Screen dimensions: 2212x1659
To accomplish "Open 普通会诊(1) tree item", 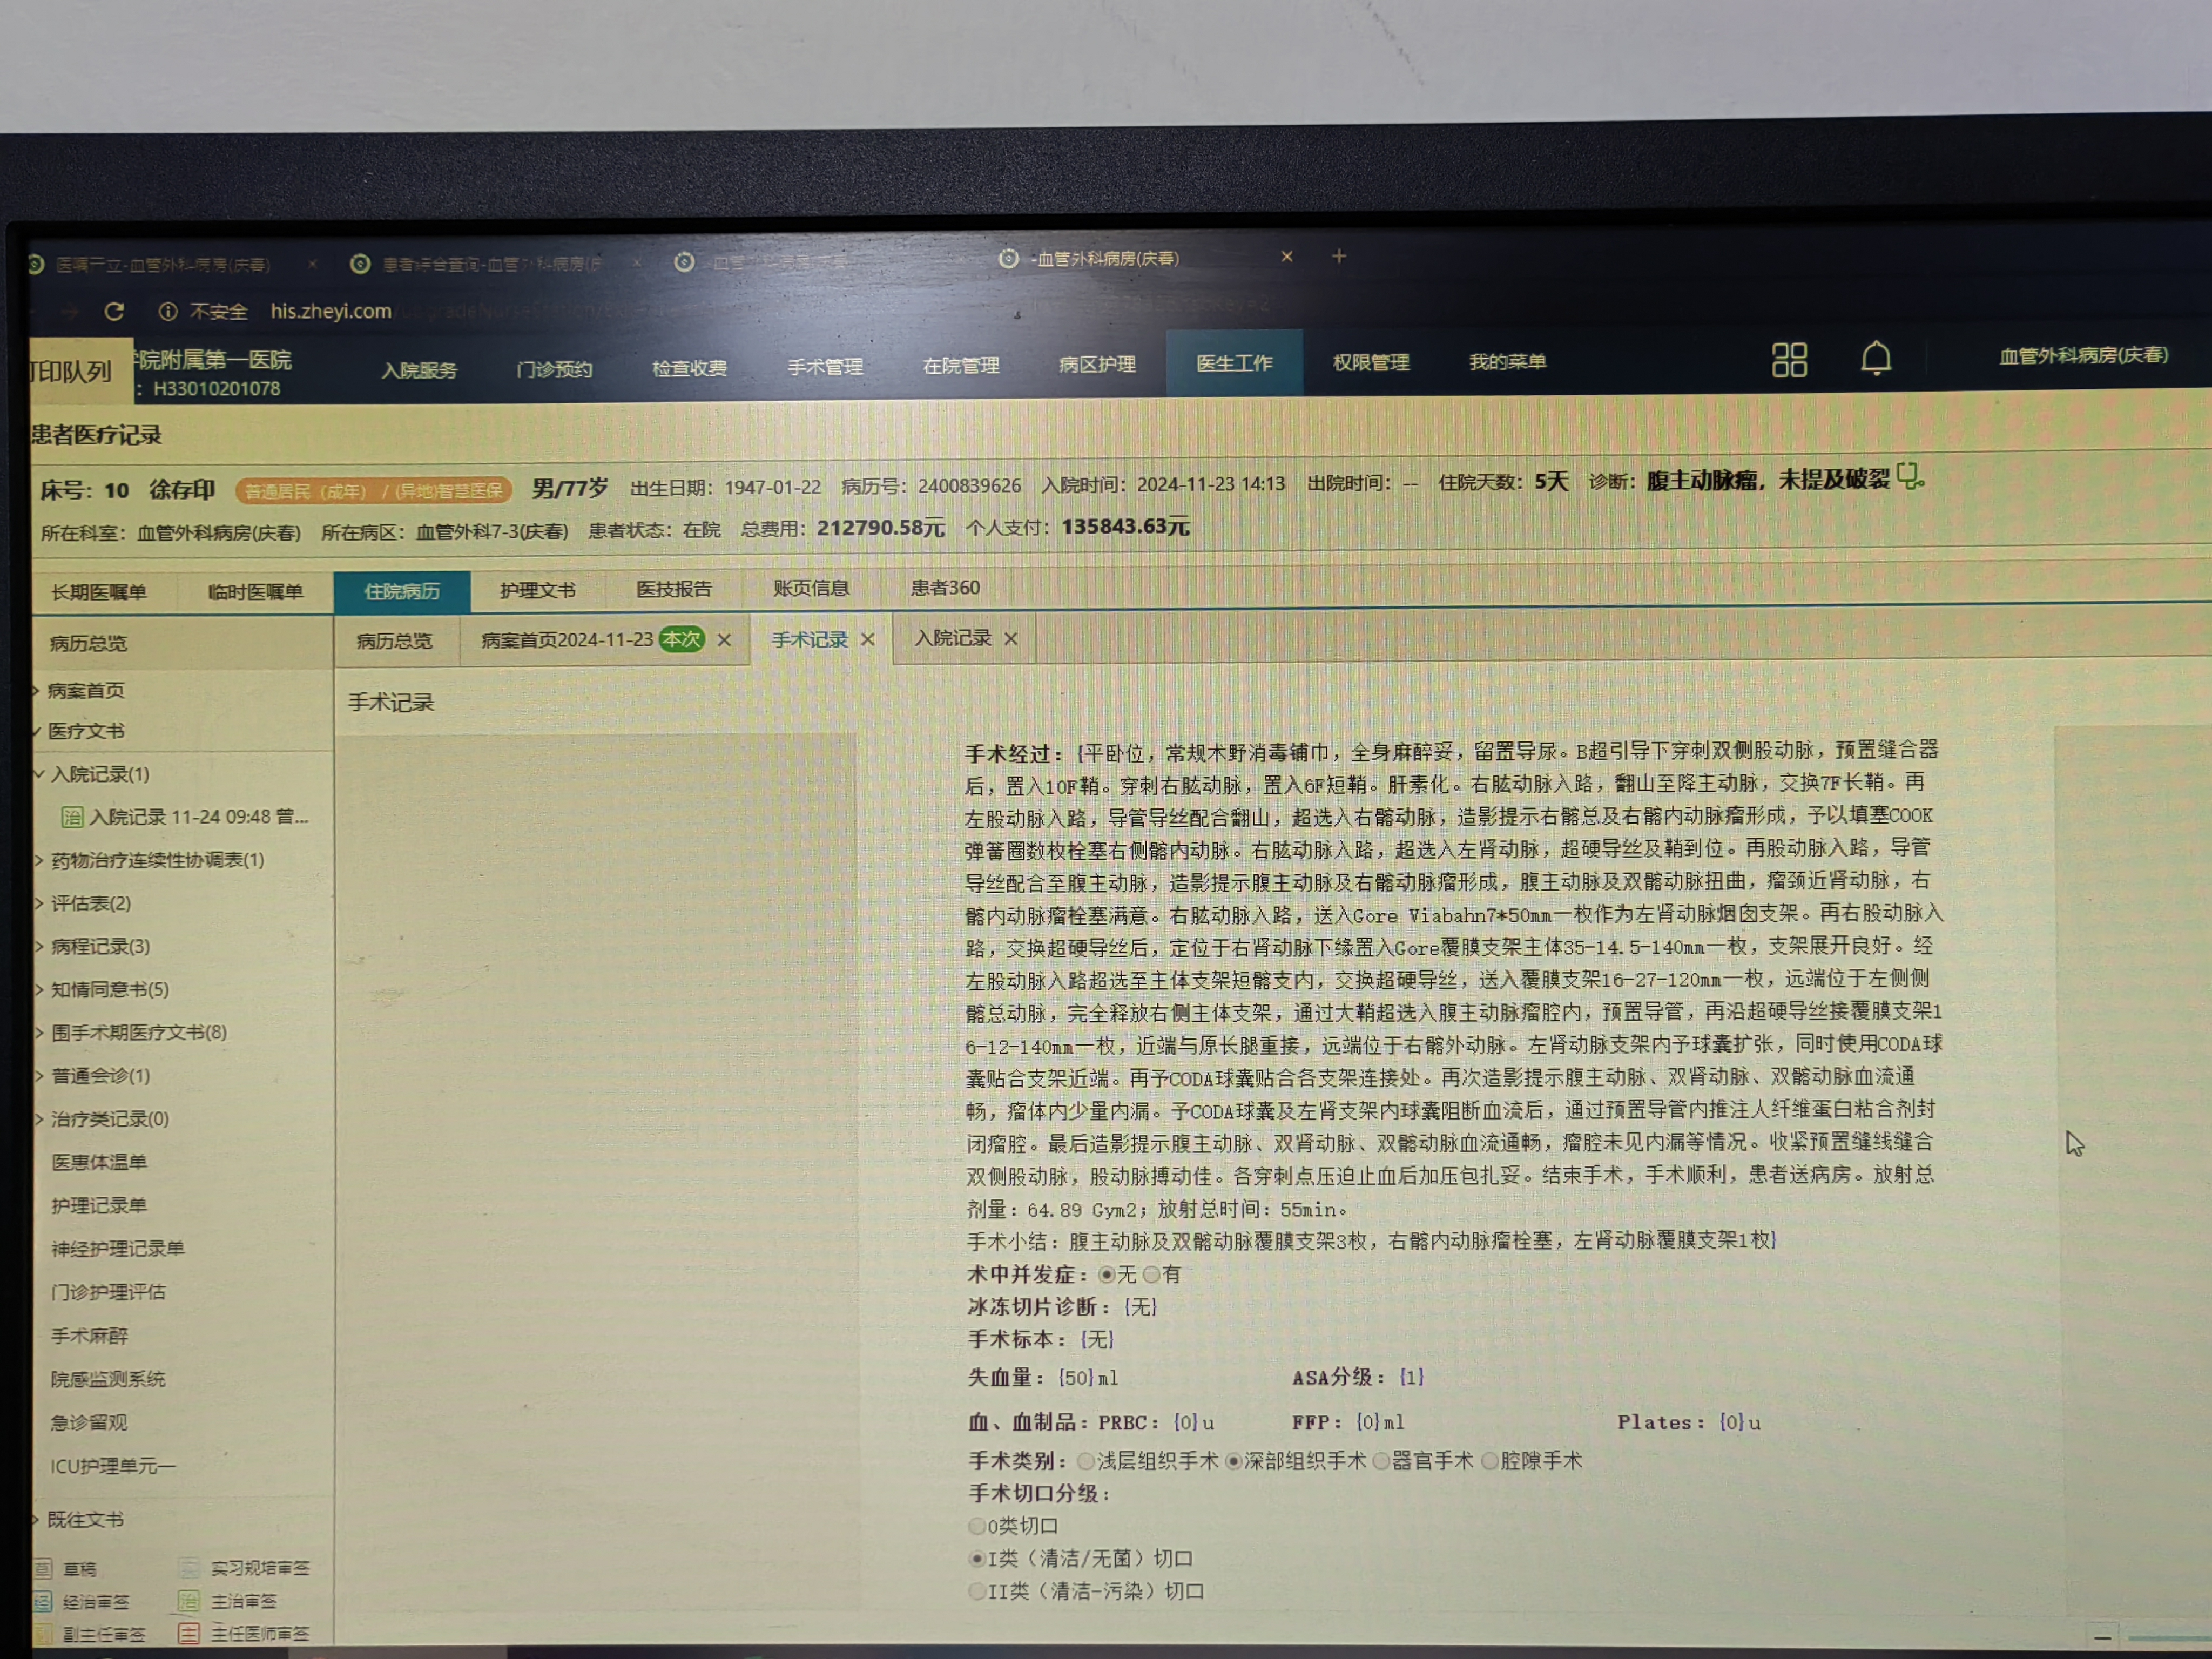I will (x=100, y=1076).
